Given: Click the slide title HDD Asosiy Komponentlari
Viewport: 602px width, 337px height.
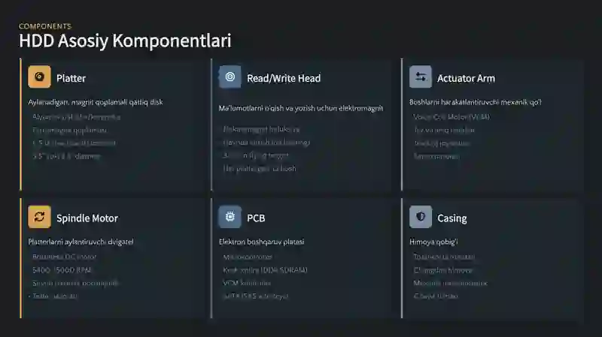Looking at the screenshot, I should click(125, 41).
